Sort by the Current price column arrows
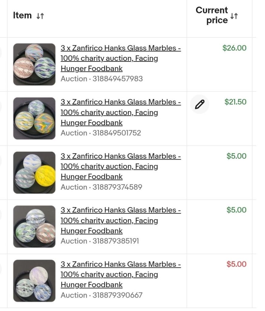265x311 pixels. coord(234,16)
